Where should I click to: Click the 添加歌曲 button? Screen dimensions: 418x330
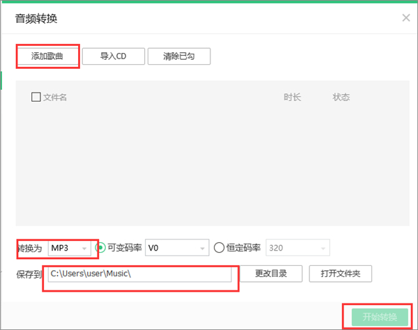47,56
